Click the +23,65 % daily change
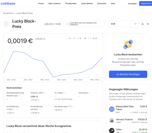The image size is (152, 133). pyautogui.click(x=35, y=113)
